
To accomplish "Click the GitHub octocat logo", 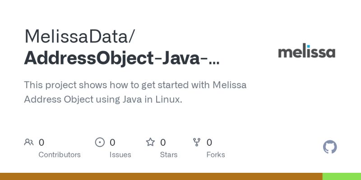I will tap(330, 147).
